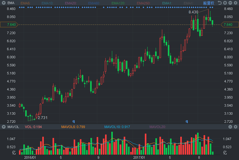Select the EMA120 legend label
The image size is (239, 160).
coord(118,3)
